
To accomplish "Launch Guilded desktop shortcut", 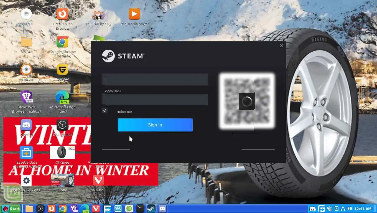I will (62, 73).
